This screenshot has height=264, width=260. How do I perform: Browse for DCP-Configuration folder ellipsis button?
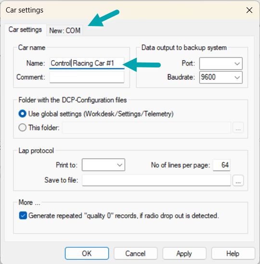238,128
